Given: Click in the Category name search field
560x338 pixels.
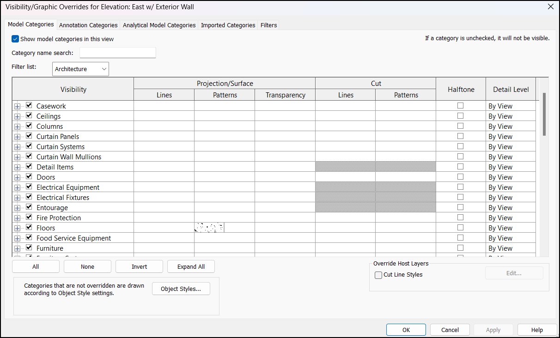Looking at the screenshot, I should (x=118, y=53).
